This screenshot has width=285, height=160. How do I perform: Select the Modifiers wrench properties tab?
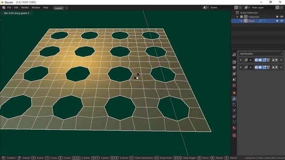point(234,99)
